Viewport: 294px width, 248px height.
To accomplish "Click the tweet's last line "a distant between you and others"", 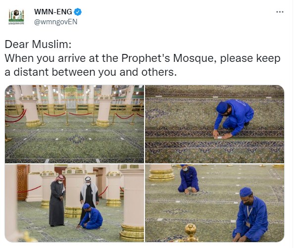I will [91, 72].
